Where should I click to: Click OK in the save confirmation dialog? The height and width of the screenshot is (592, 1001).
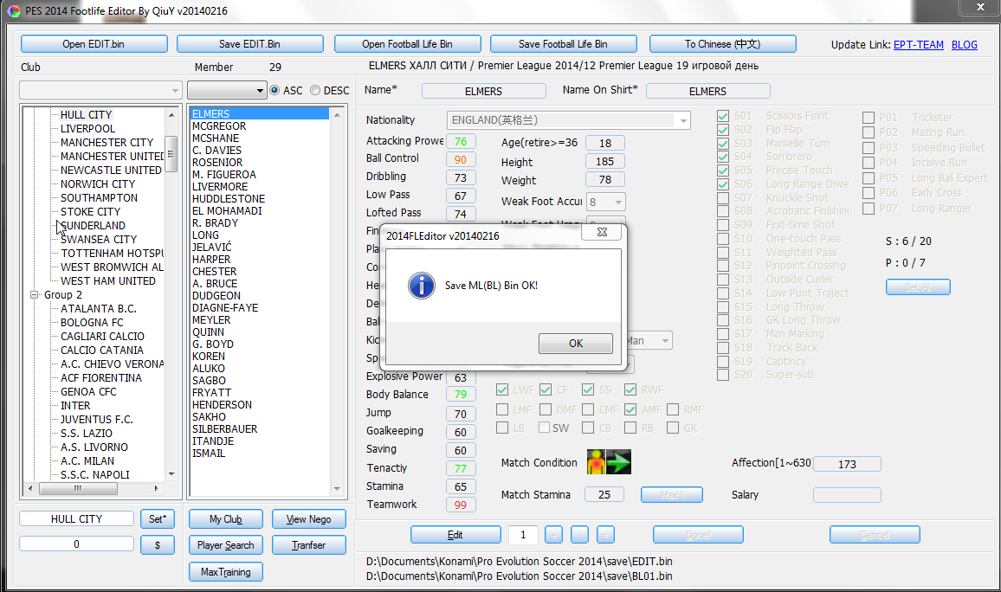click(x=575, y=344)
